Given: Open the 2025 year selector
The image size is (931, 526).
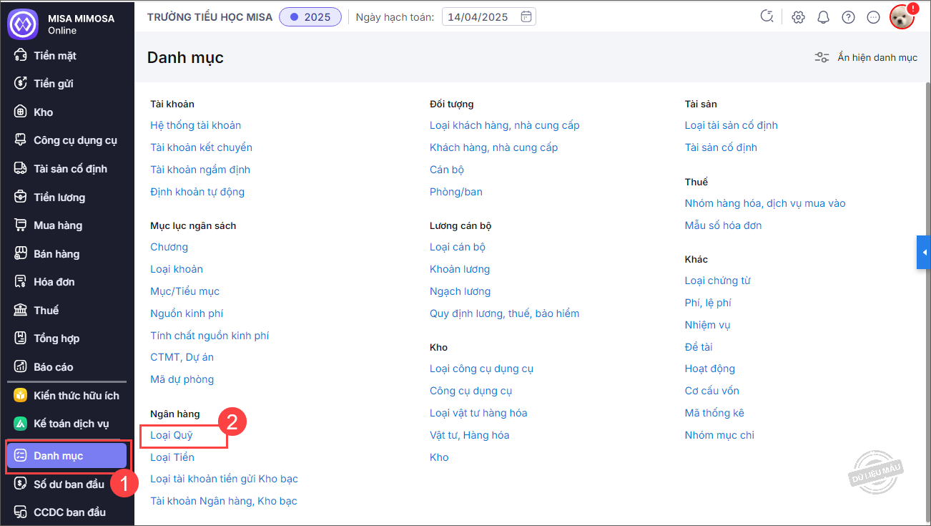Looking at the screenshot, I should pyautogui.click(x=310, y=17).
